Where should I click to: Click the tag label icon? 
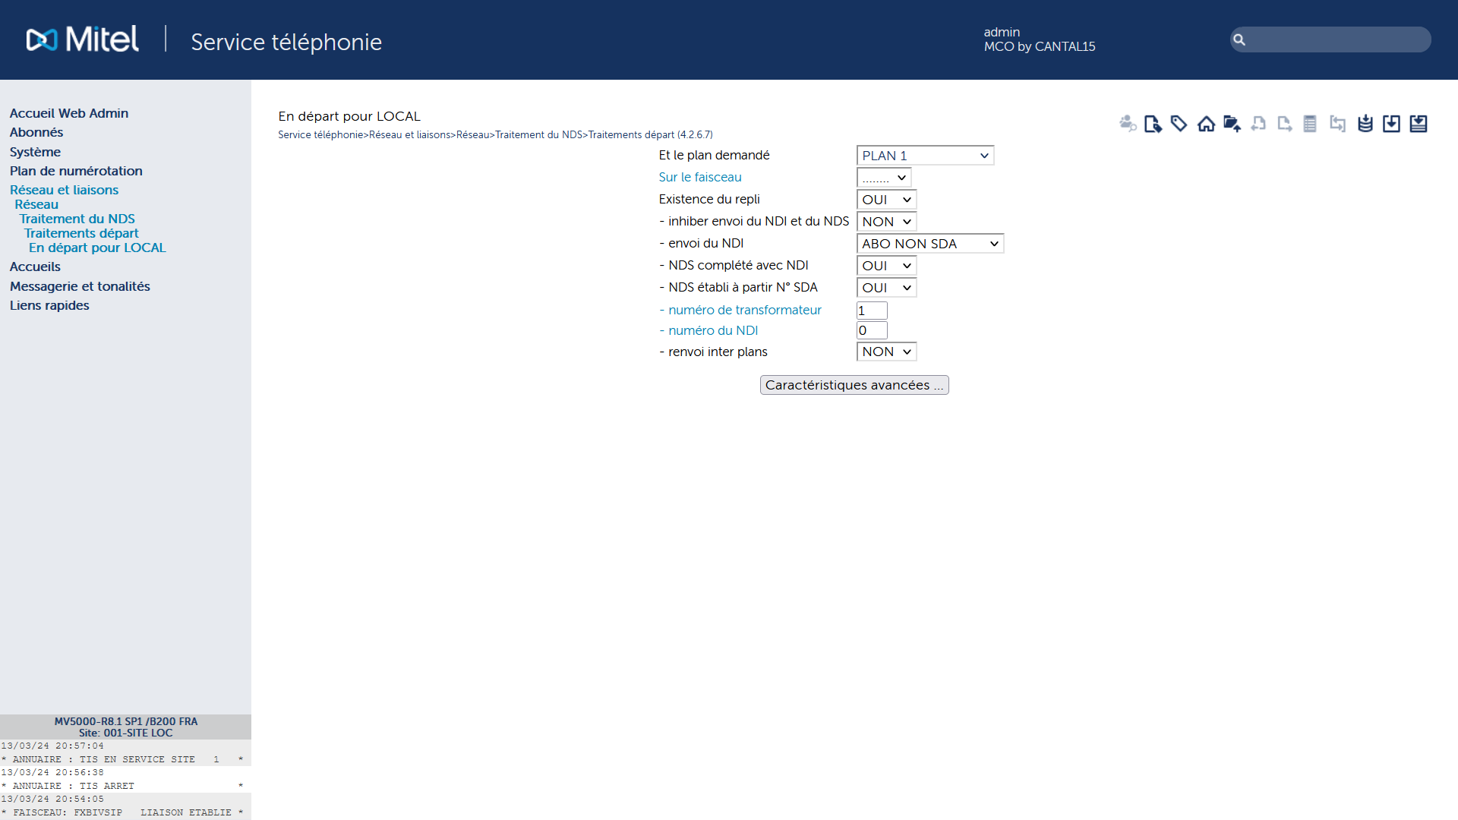tap(1179, 124)
